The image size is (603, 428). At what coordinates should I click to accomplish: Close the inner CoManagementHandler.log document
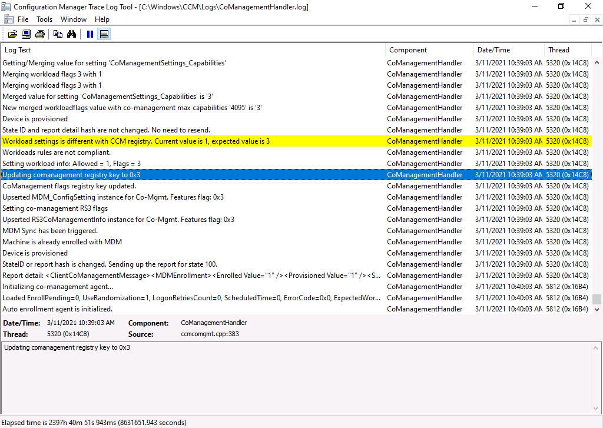click(x=597, y=19)
